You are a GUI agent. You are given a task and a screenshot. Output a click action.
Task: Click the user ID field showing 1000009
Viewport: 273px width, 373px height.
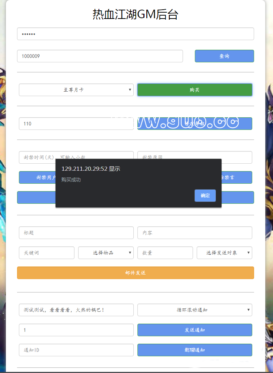pos(100,56)
